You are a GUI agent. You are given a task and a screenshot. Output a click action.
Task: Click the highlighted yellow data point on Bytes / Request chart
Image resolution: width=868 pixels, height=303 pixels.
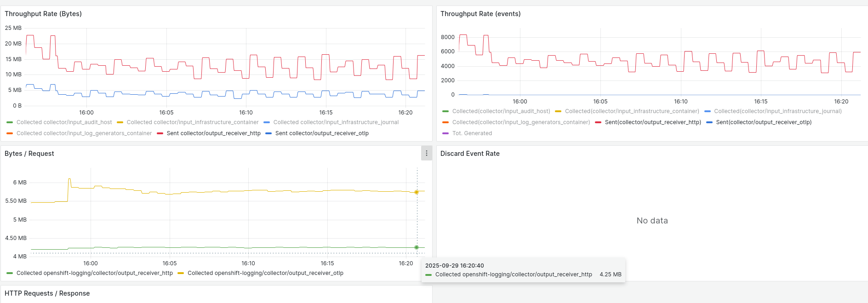point(417,192)
